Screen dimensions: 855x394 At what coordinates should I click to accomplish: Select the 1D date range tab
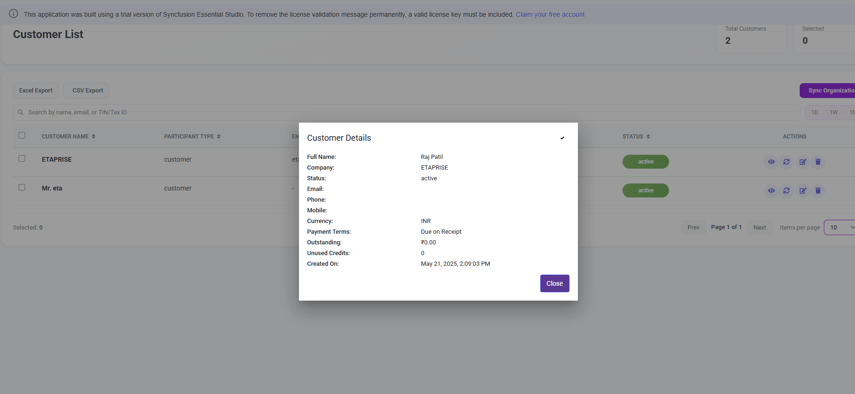815,112
